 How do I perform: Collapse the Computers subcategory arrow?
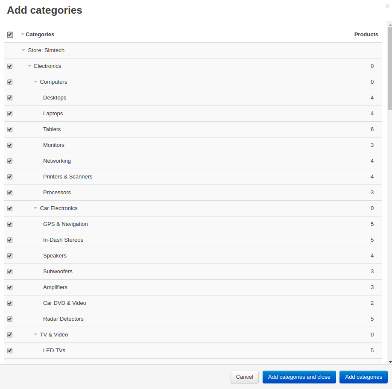click(35, 82)
